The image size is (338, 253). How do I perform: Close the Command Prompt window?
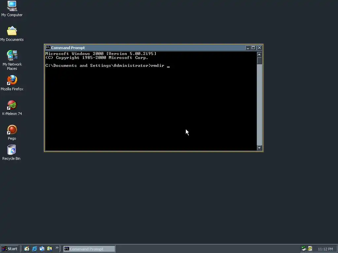pyautogui.click(x=259, y=48)
